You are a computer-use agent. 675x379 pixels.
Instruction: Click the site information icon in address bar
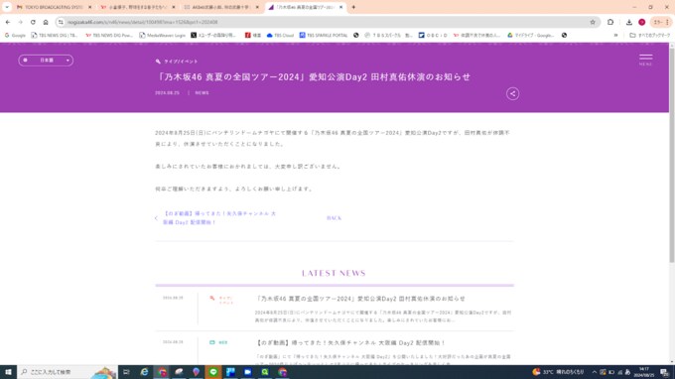[61, 22]
